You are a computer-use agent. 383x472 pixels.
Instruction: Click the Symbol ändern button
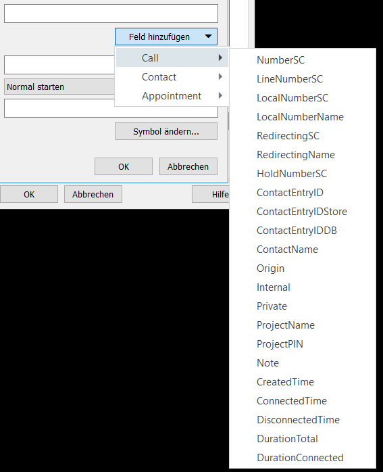pyautogui.click(x=166, y=132)
